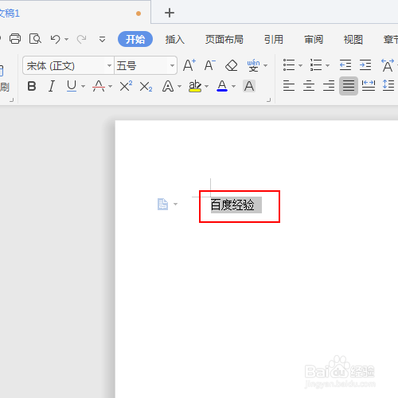This screenshot has width=398, height=398.
Task: Open clipboard dialog launcher corner
Action: [x=11, y=99]
